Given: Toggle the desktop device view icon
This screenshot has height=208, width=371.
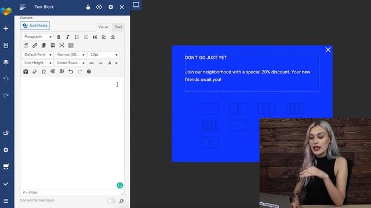Looking at the screenshot, I should click(x=136, y=5).
